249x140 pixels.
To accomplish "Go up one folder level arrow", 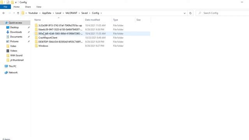I will (x=18, y=13).
